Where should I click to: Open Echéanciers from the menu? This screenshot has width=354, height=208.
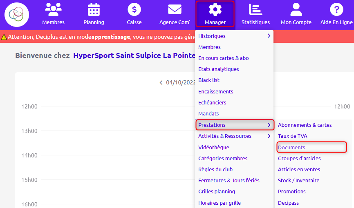pyautogui.click(x=212, y=102)
